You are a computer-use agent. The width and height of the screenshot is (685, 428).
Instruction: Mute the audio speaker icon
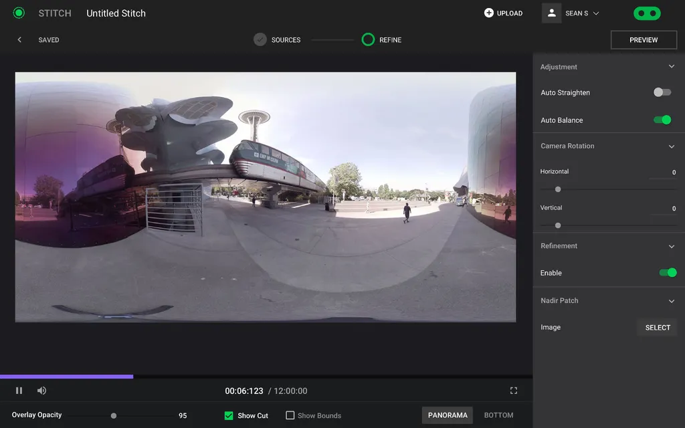point(41,391)
